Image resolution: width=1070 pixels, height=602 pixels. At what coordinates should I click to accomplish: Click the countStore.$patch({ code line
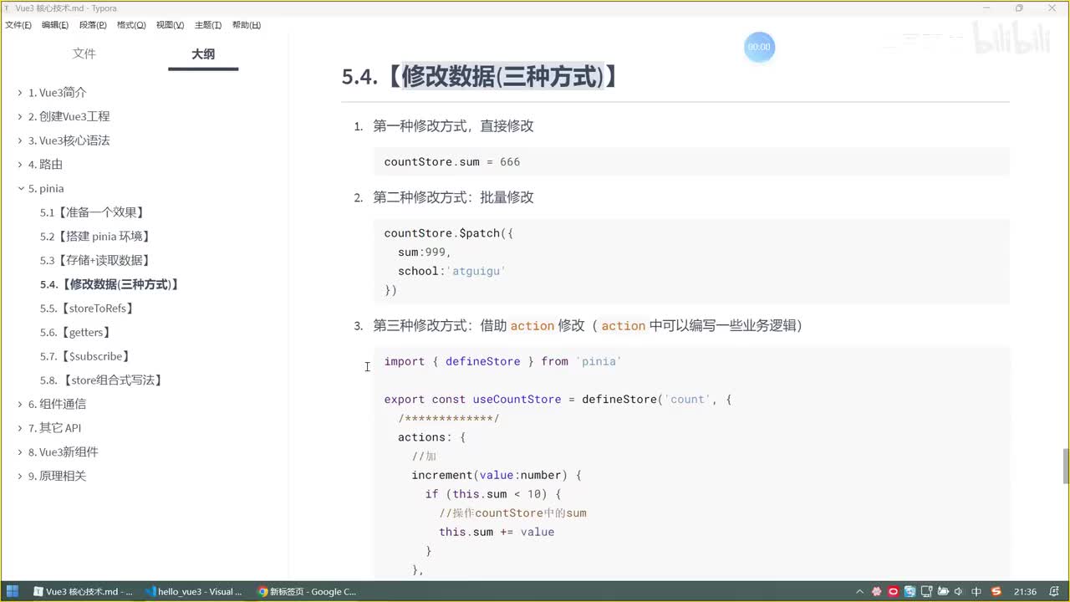[449, 233]
